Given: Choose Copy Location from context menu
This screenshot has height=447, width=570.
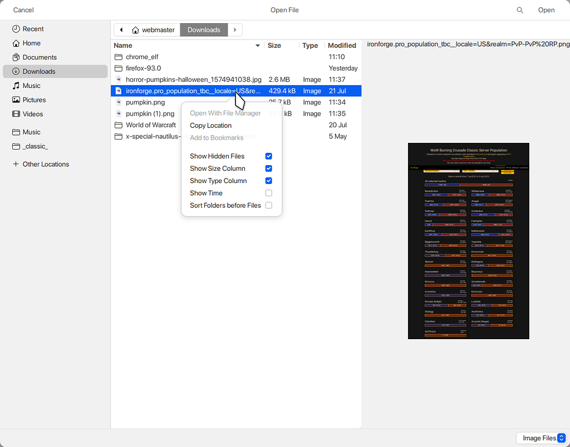Looking at the screenshot, I should coord(210,125).
